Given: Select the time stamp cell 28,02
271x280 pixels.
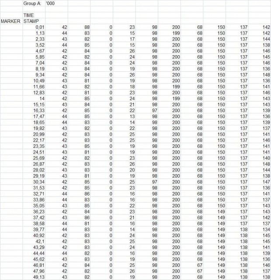Looking at the screenshot, I should click(34, 170).
